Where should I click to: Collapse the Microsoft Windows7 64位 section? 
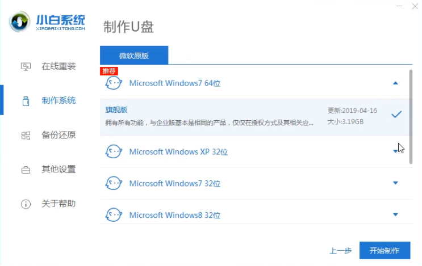[396, 83]
